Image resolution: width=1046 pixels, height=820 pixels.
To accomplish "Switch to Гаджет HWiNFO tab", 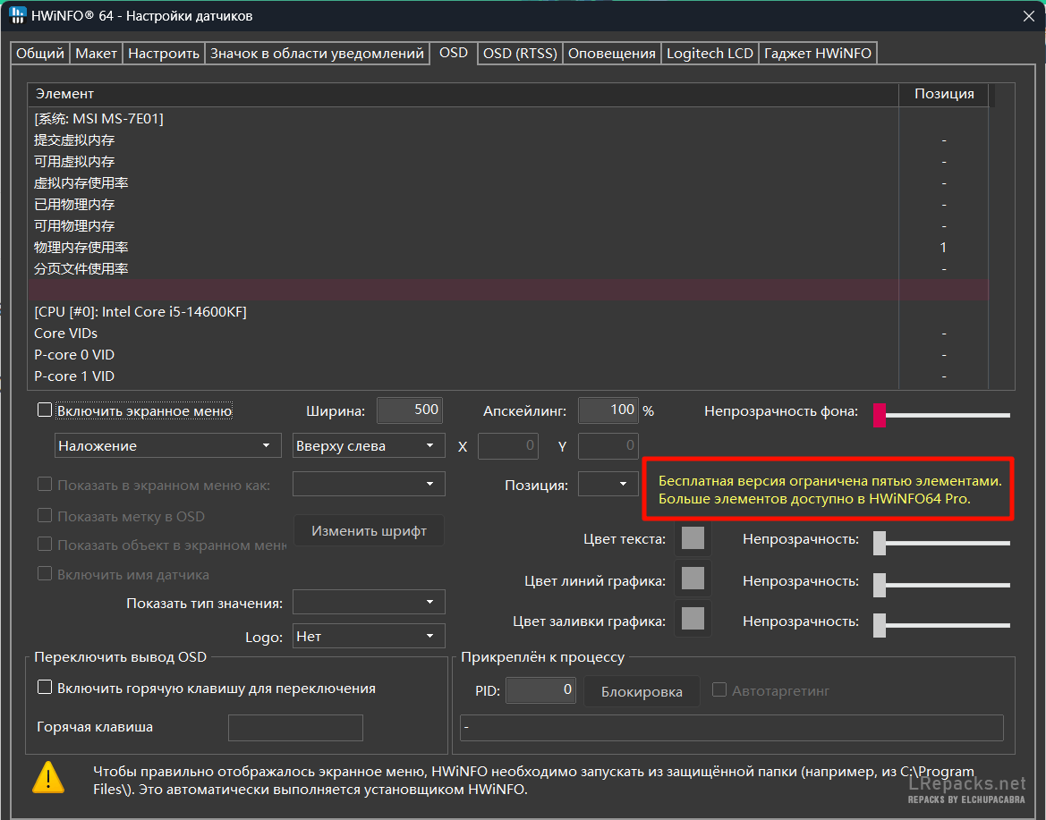I will (x=817, y=54).
